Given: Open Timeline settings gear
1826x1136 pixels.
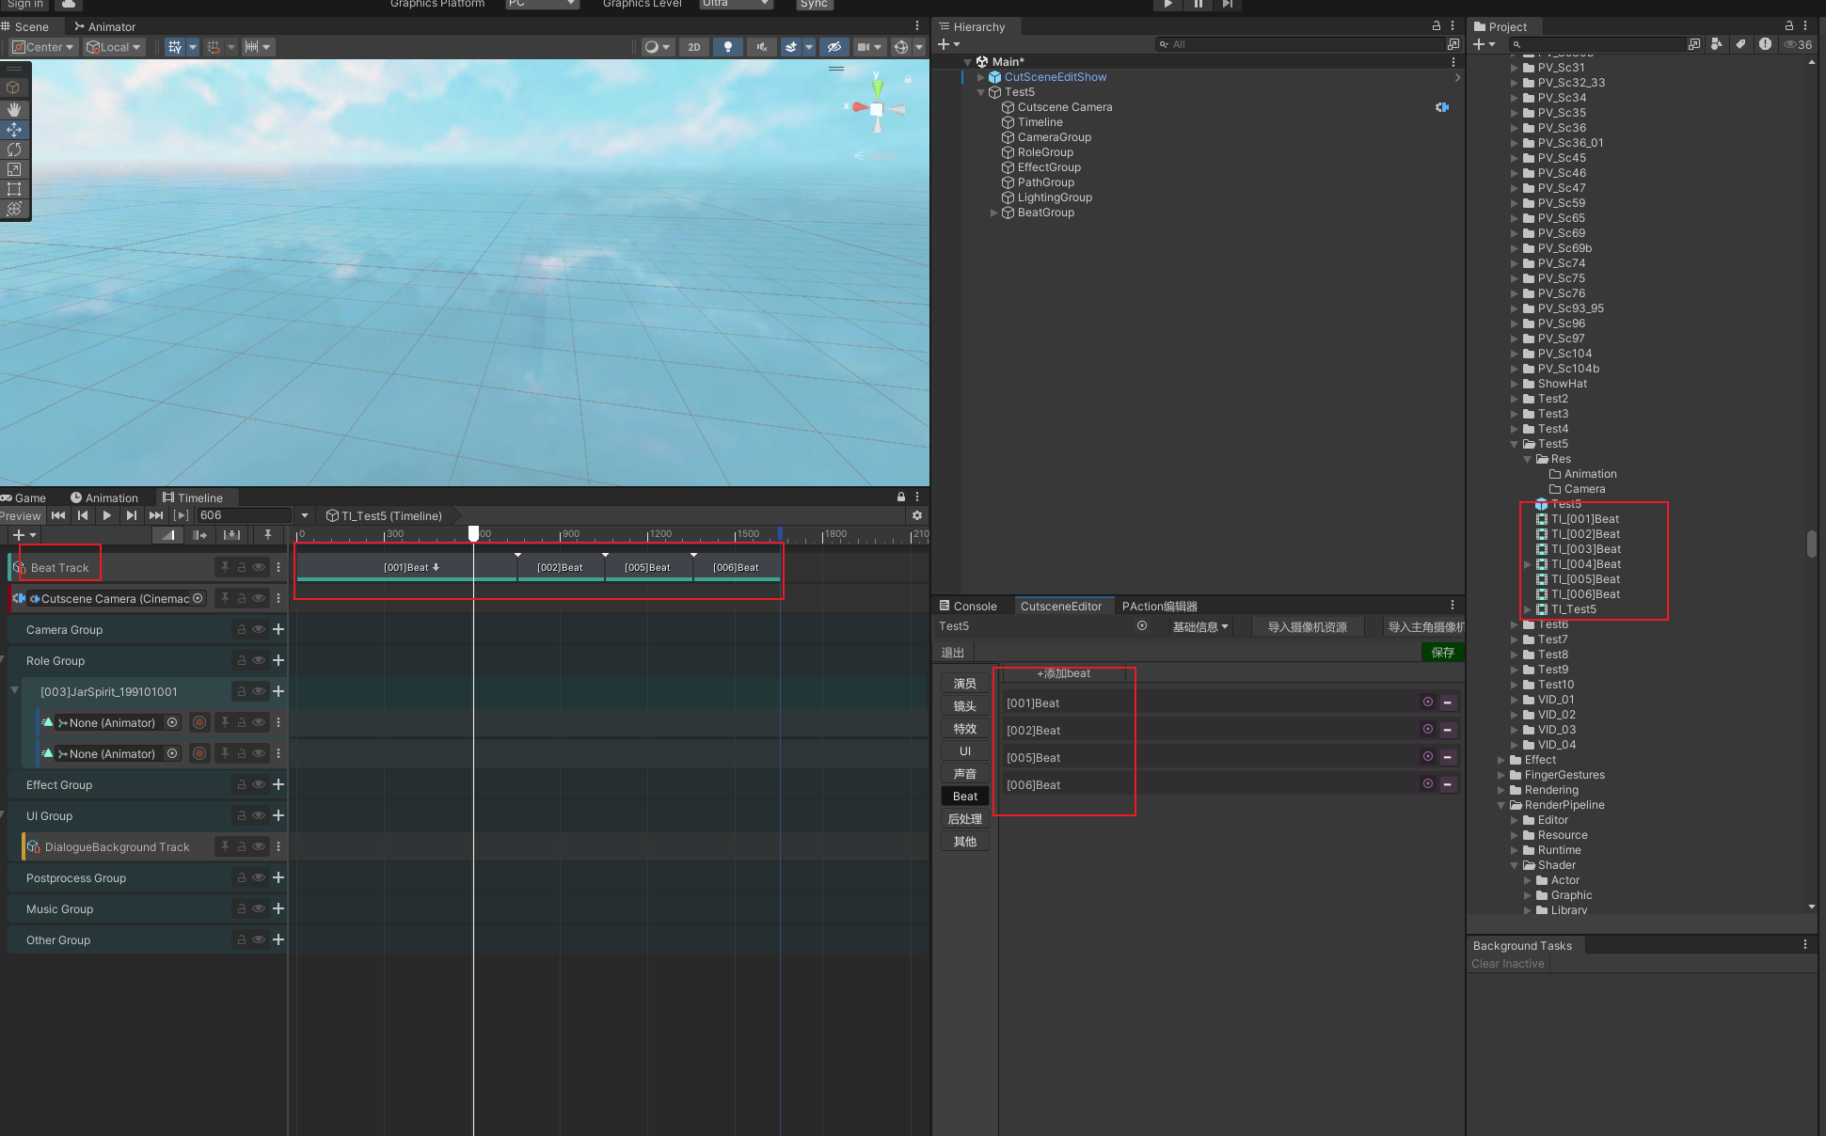Looking at the screenshot, I should (916, 515).
